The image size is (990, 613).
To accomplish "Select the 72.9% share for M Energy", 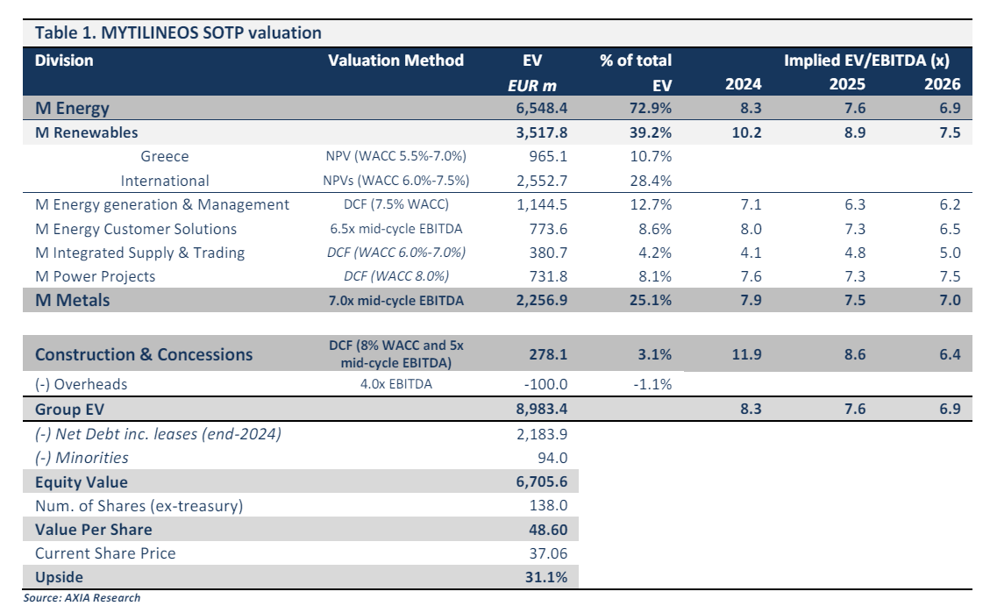I will [x=651, y=108].
